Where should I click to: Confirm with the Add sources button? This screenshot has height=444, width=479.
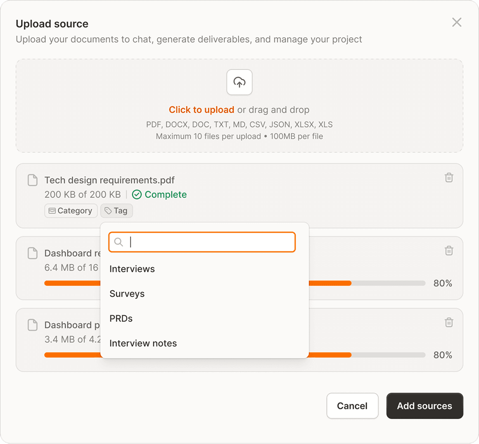click(424, 406)
